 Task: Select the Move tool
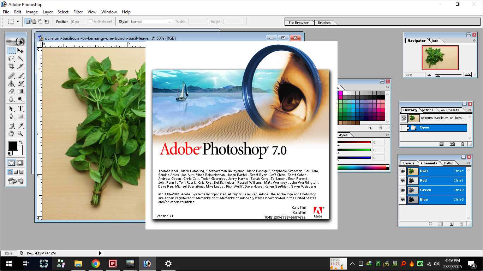click(20, 51)
